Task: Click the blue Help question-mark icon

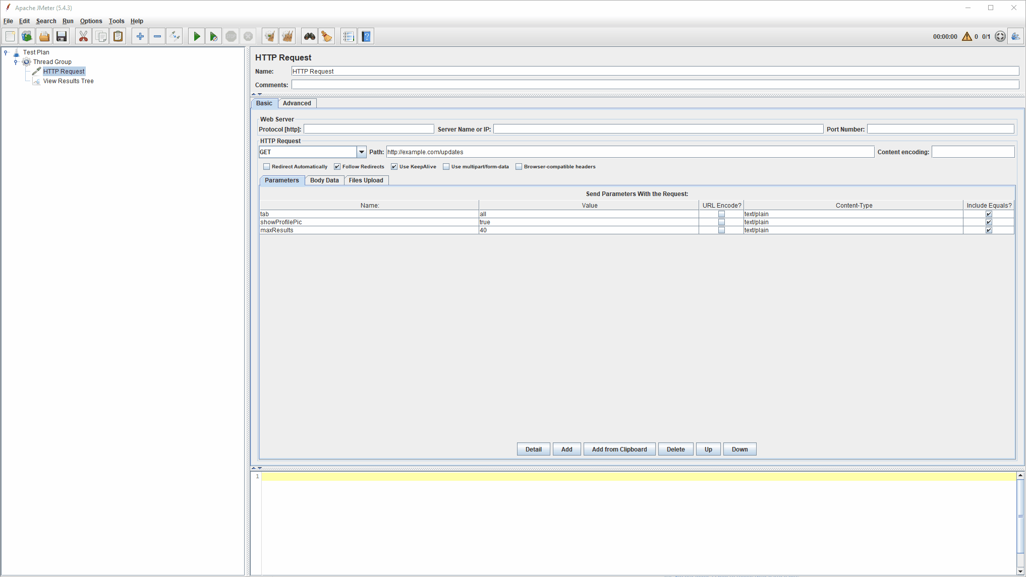Action: click(x=366, y=36)
